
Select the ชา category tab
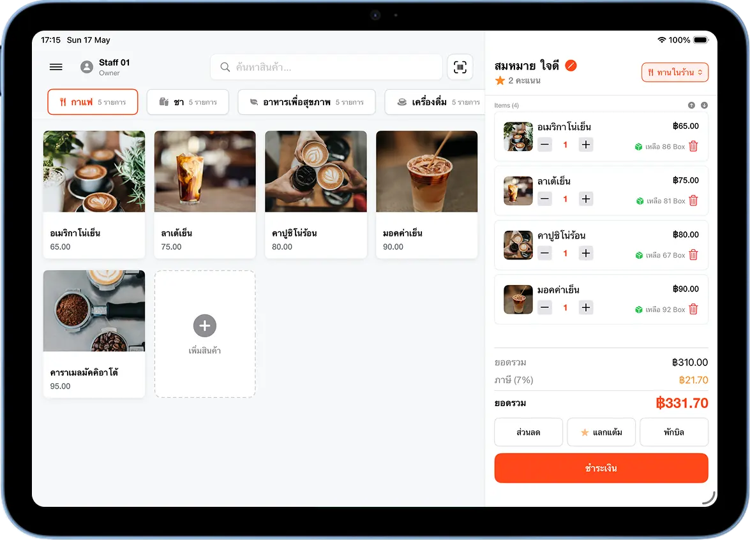click(x=188, y=102)
